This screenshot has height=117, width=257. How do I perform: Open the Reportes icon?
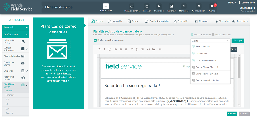pos(171,6)
